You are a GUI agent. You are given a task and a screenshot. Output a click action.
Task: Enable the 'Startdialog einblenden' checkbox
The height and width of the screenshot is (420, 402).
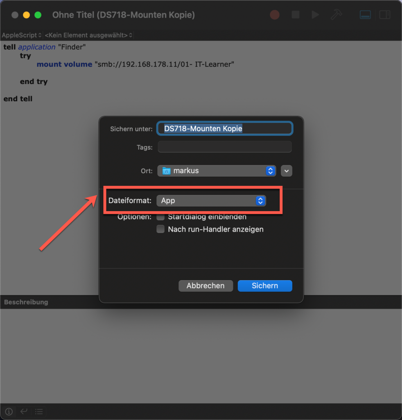pos(160,217)
